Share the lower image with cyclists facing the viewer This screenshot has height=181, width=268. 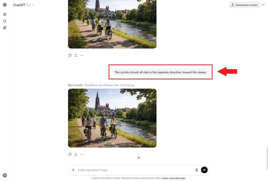76,155
